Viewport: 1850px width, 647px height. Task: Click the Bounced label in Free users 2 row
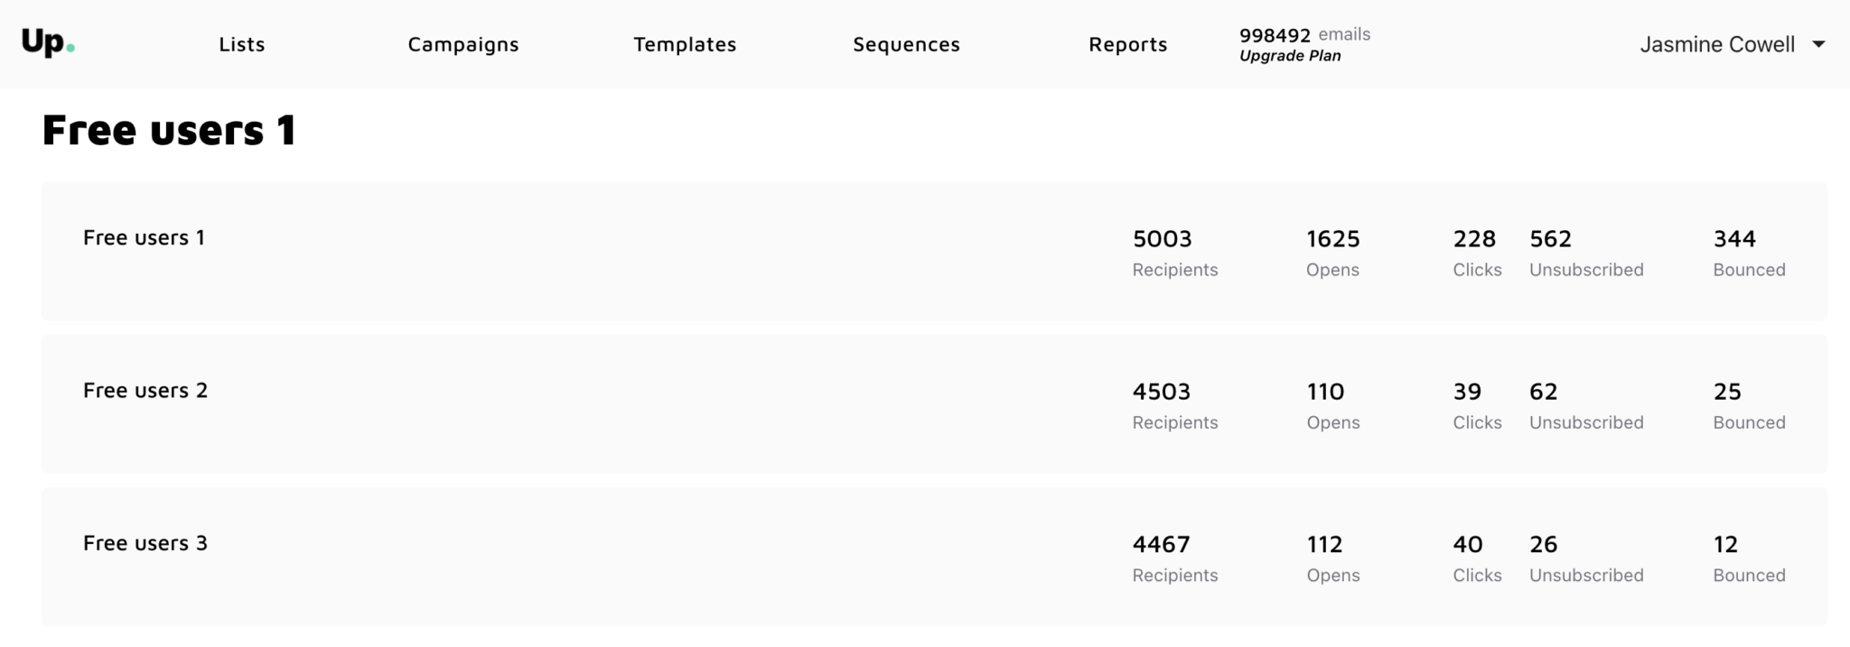1749,422
